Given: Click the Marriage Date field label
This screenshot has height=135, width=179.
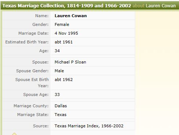Looking at the screenshot, I should (x=33, y=33).
